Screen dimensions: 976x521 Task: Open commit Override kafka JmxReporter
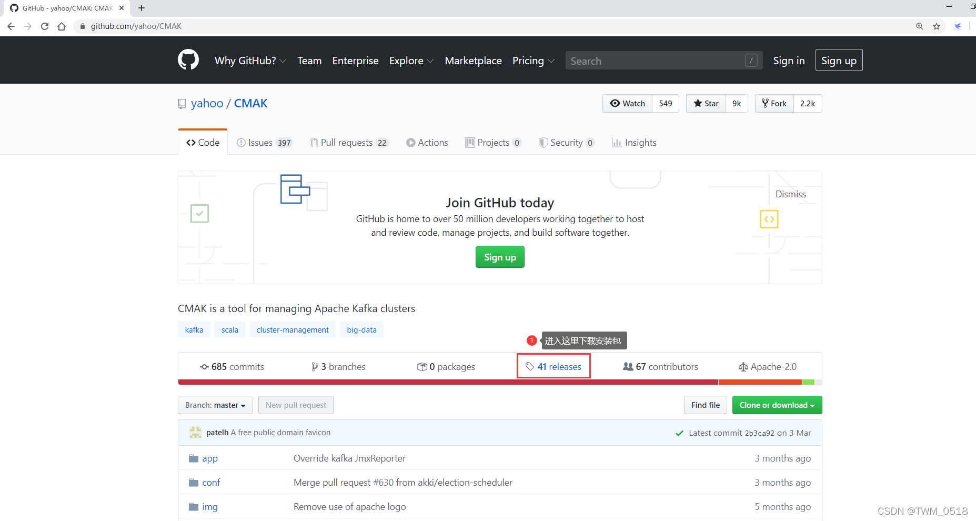(349, 458)
